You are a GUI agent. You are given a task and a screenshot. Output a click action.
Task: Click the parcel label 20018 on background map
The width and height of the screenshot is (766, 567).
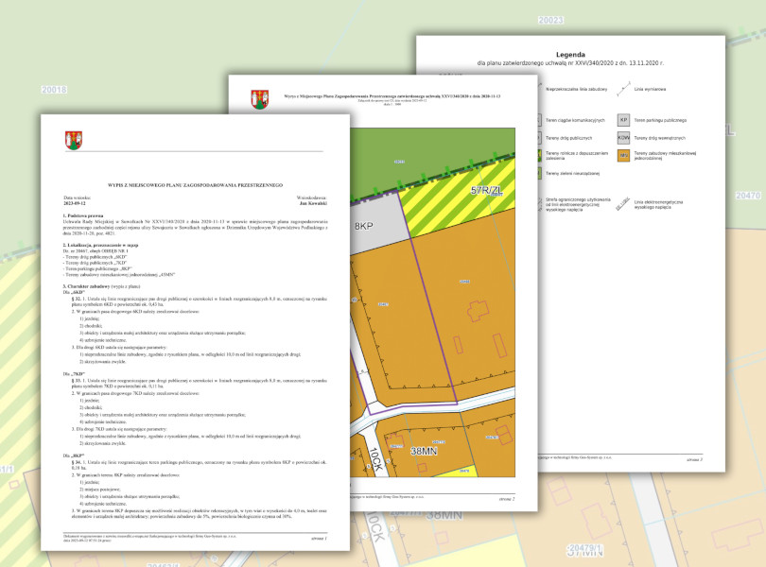(x=54, y=90)
